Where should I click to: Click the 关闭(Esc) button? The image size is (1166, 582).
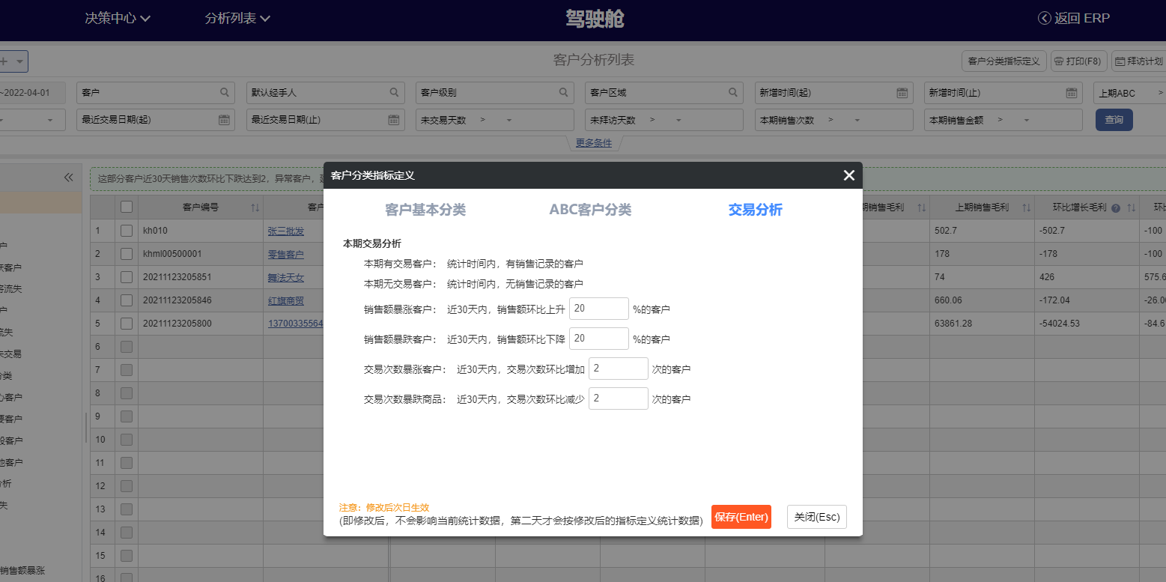point(816,517)
